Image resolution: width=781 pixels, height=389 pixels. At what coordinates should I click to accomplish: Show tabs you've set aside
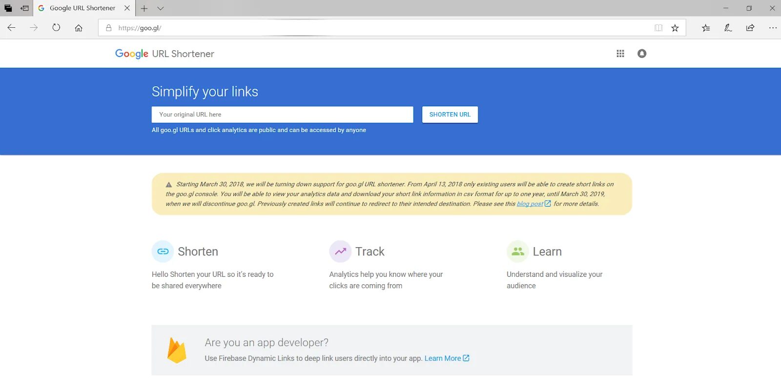click(x=8, y=8)
